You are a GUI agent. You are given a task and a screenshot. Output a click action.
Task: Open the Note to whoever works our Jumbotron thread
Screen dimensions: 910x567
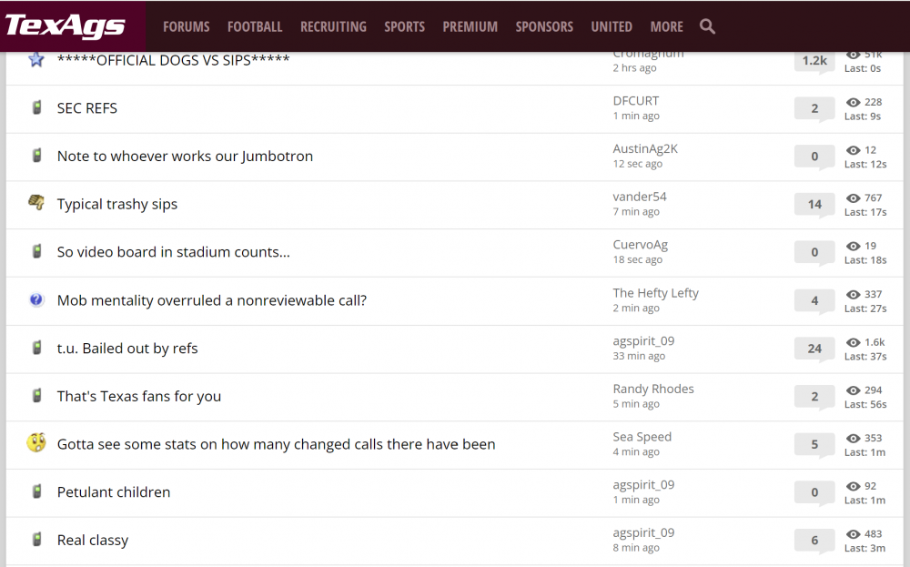click(x=185, y=156)
